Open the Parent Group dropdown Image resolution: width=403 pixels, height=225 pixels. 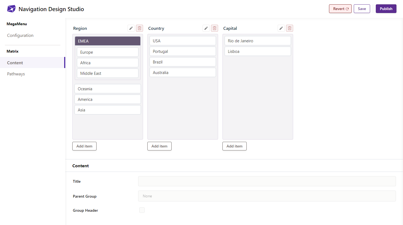point(267,196)
